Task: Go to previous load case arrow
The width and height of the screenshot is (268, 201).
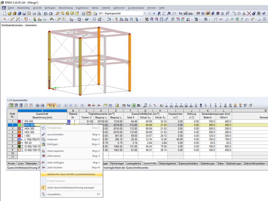Action: (150, 13)
